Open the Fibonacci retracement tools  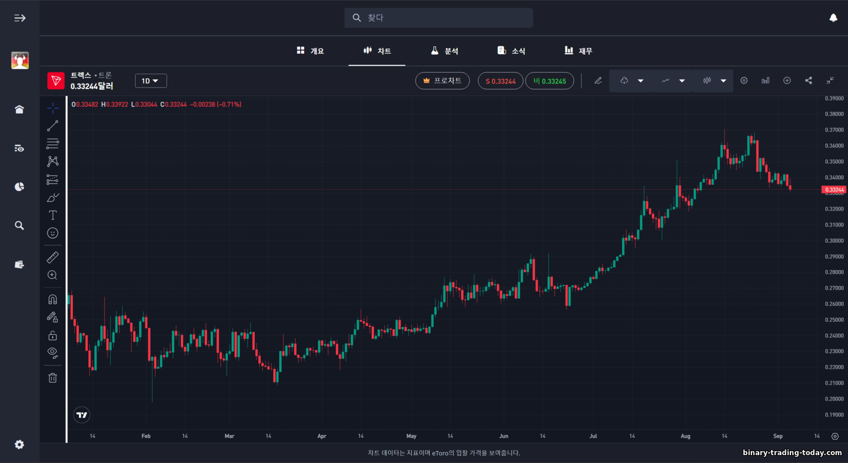click(x=53, y=143)
